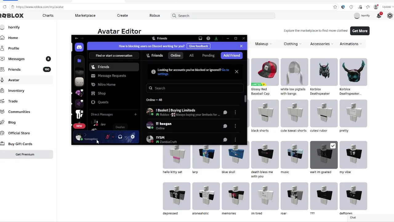Toggle microphone mute in Discord user panel
Screen dimensions: 394x222
[x=107, y=137]
